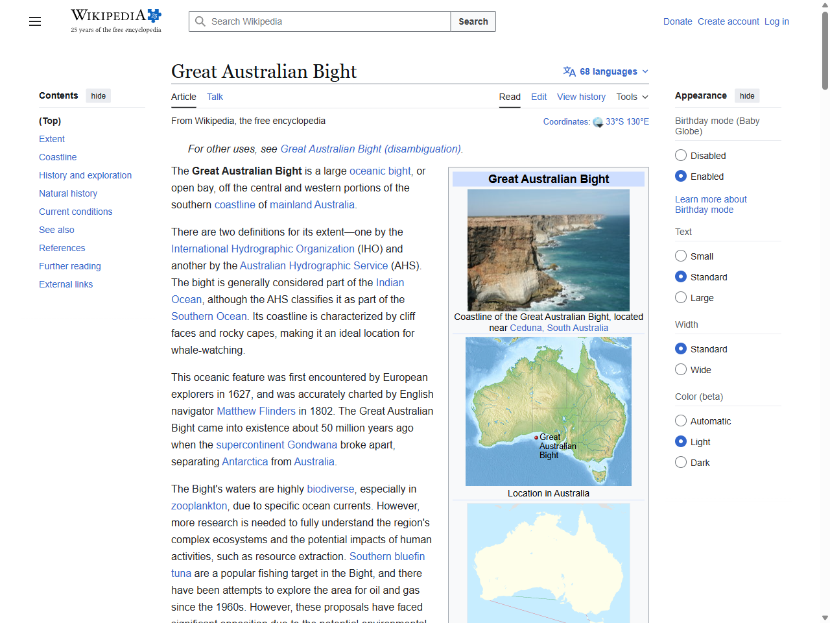This screenshot has width=830, height=623.
Task: Select Dark color mode
Action: (x=681, y=462)
